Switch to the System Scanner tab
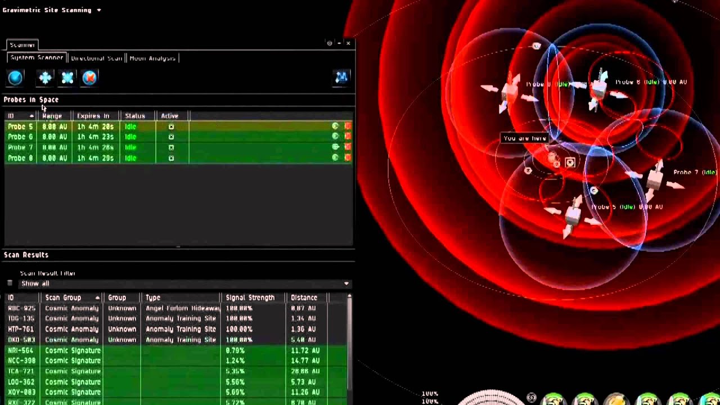The width and height of the screenshot is (720, 405). point(37,58)
